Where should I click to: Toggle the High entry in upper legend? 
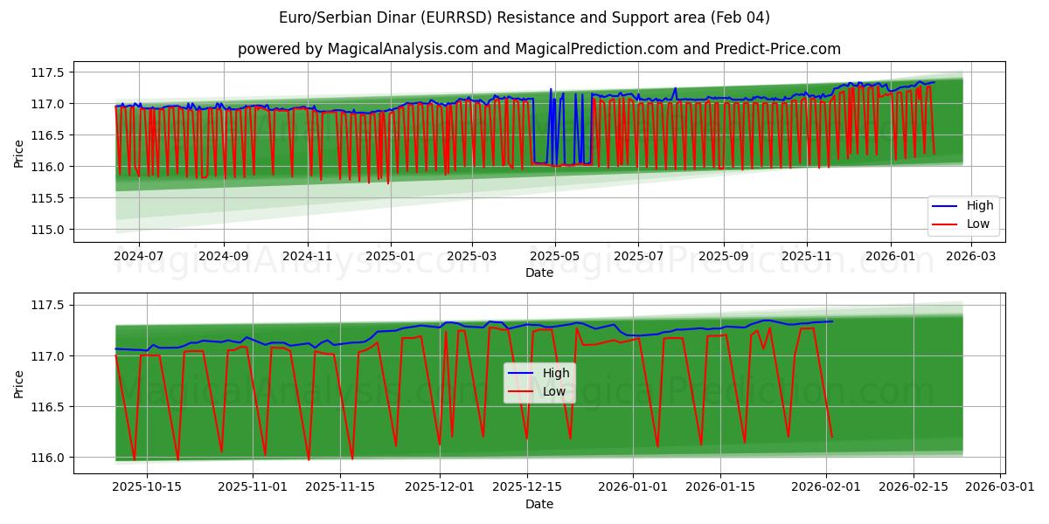point(982,205)
